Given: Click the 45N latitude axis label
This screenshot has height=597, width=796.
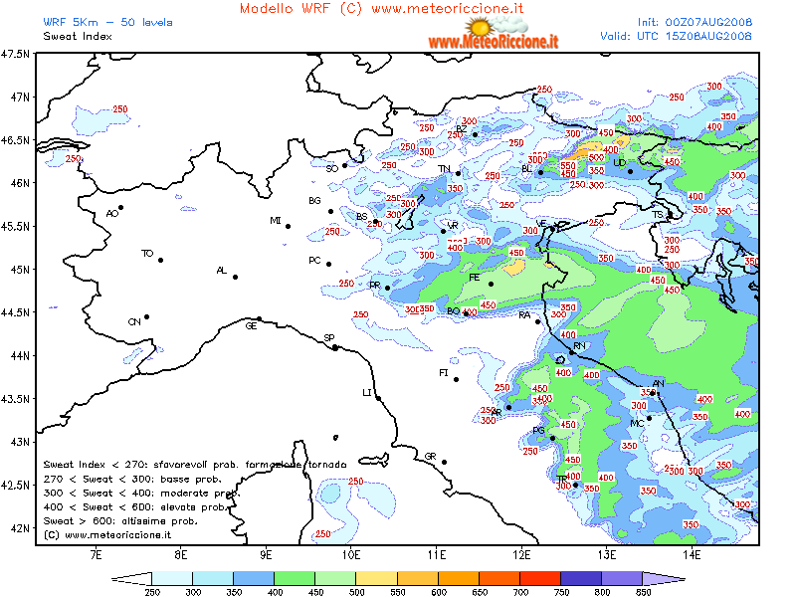Looking at the screenshot, I should [x=18, y=269].
